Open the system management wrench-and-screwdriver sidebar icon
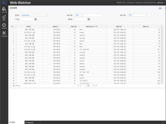 [4, 34]
